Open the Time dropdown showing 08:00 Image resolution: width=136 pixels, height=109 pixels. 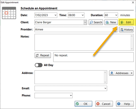pos(83,15)
